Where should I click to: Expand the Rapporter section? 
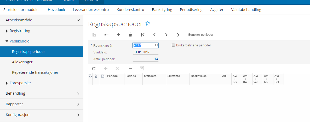tap(78, 104)
